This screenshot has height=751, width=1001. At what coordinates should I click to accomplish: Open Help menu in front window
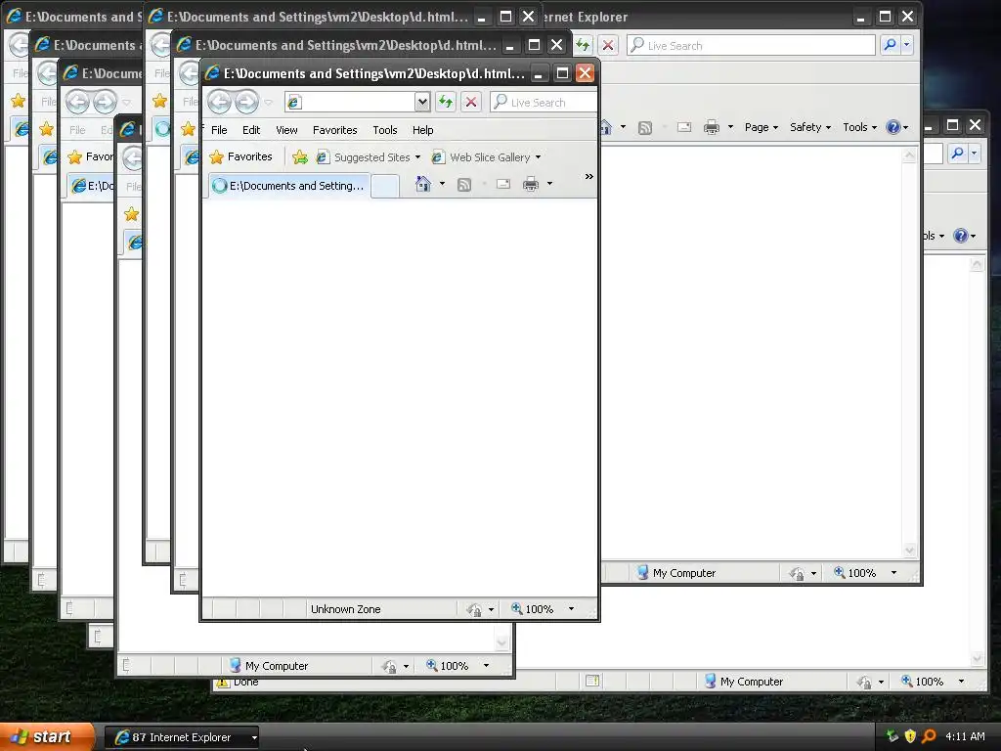pyautogui.click(x=422, y=130)
